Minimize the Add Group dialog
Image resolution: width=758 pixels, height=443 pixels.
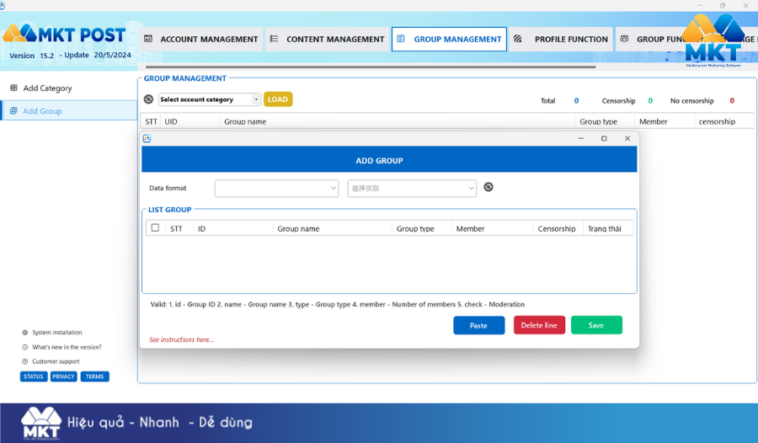pos(581,138)
